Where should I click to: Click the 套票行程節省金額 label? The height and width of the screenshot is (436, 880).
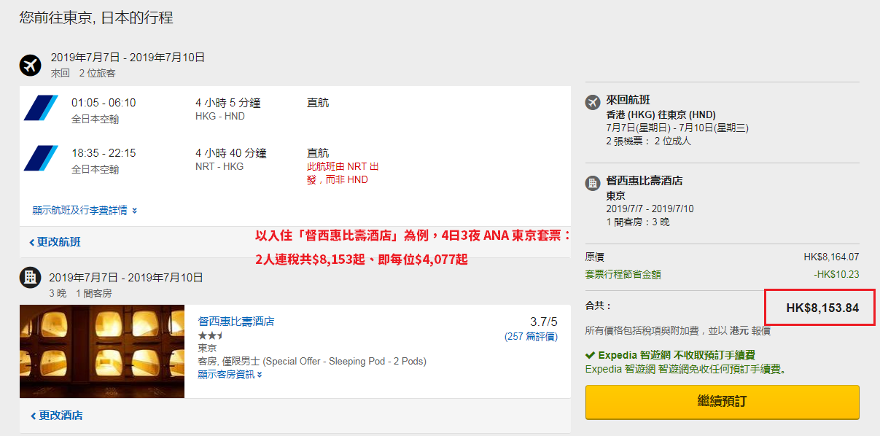tap(623, 274)
